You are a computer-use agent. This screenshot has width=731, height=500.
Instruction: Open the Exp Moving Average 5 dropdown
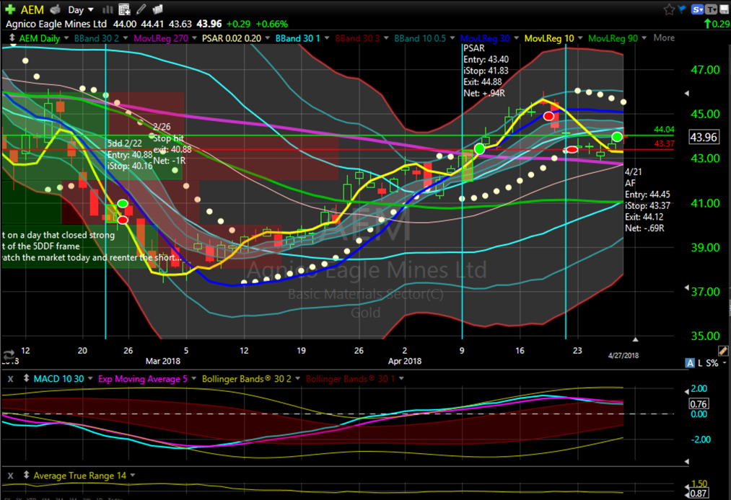(194, 379)
